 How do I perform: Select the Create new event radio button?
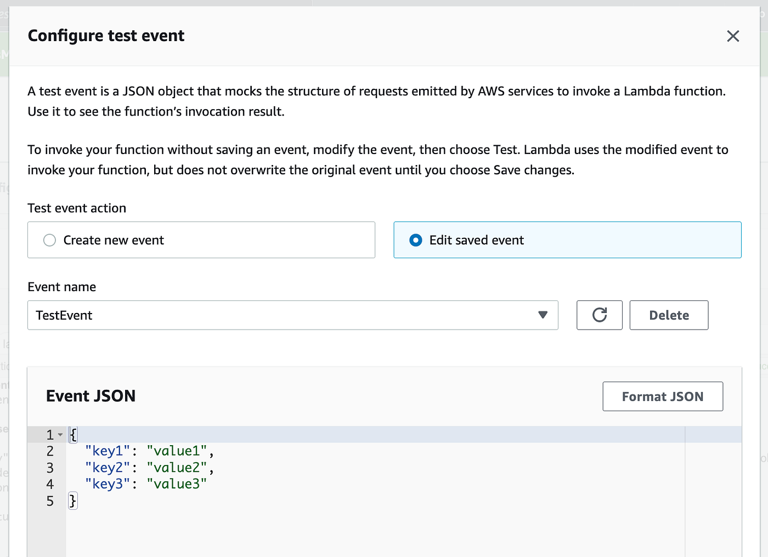click(x=50, y=240)
